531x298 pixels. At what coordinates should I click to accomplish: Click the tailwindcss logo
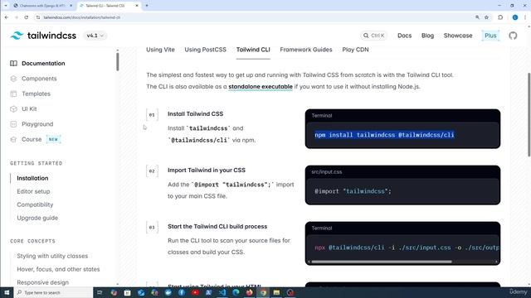(x=43, y=36)
